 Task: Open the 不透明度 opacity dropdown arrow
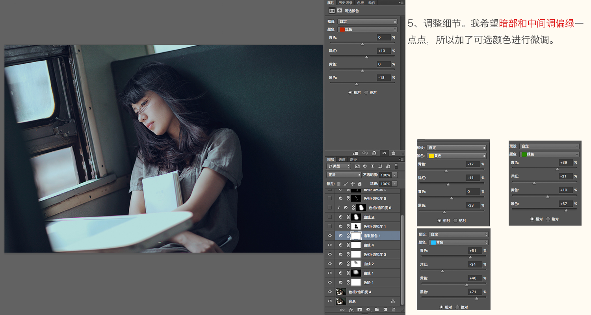pyautogui.click(x=395, y=175)
